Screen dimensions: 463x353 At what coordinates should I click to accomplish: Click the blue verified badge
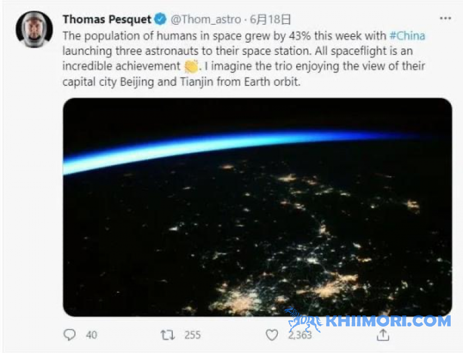coord(161,19)
